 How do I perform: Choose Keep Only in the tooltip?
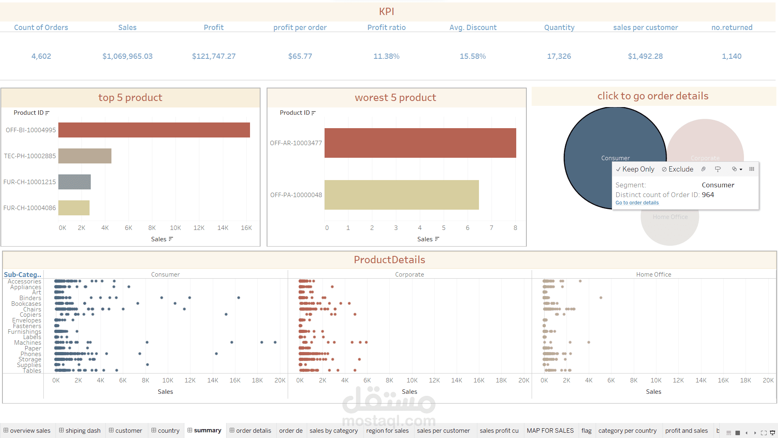(x=635, y=169)
